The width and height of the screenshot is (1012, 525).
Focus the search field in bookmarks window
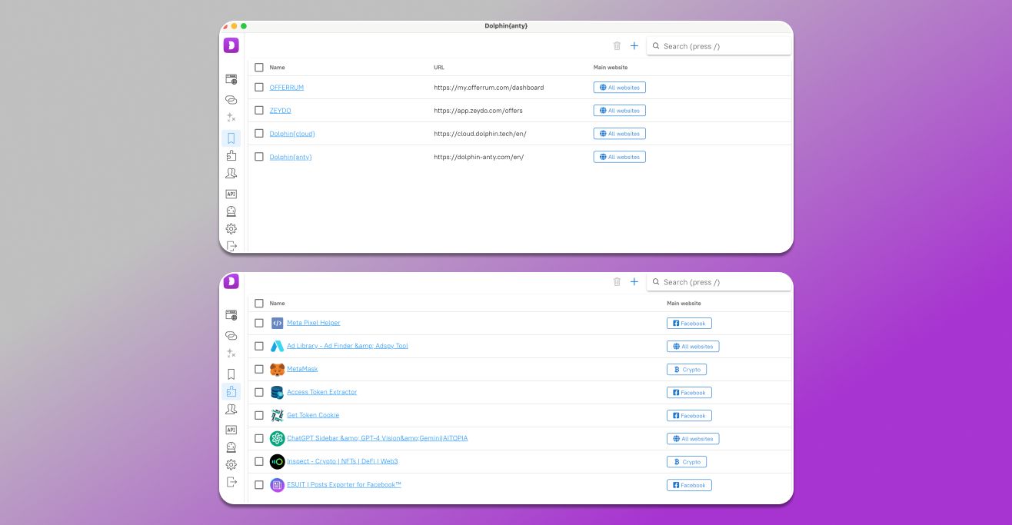[719, 46]
